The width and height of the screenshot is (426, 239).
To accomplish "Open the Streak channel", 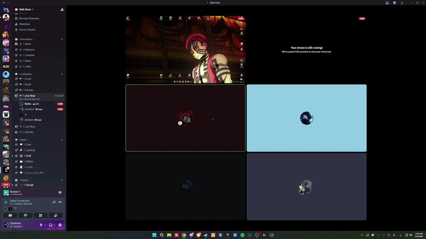I will [x=29, y=185].
